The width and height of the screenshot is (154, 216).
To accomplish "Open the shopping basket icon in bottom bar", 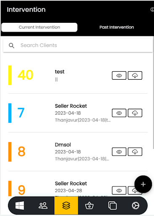I will tap(89, 205).
